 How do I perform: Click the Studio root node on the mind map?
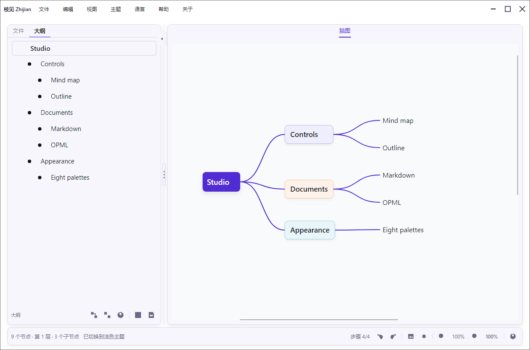221,182
